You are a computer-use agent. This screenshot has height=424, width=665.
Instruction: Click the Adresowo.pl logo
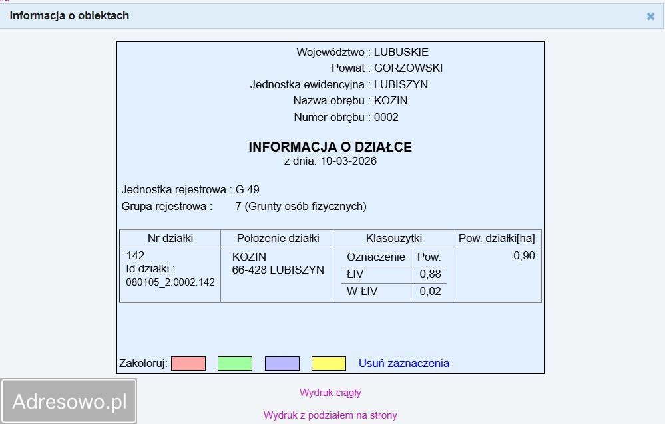click(69, 399)
